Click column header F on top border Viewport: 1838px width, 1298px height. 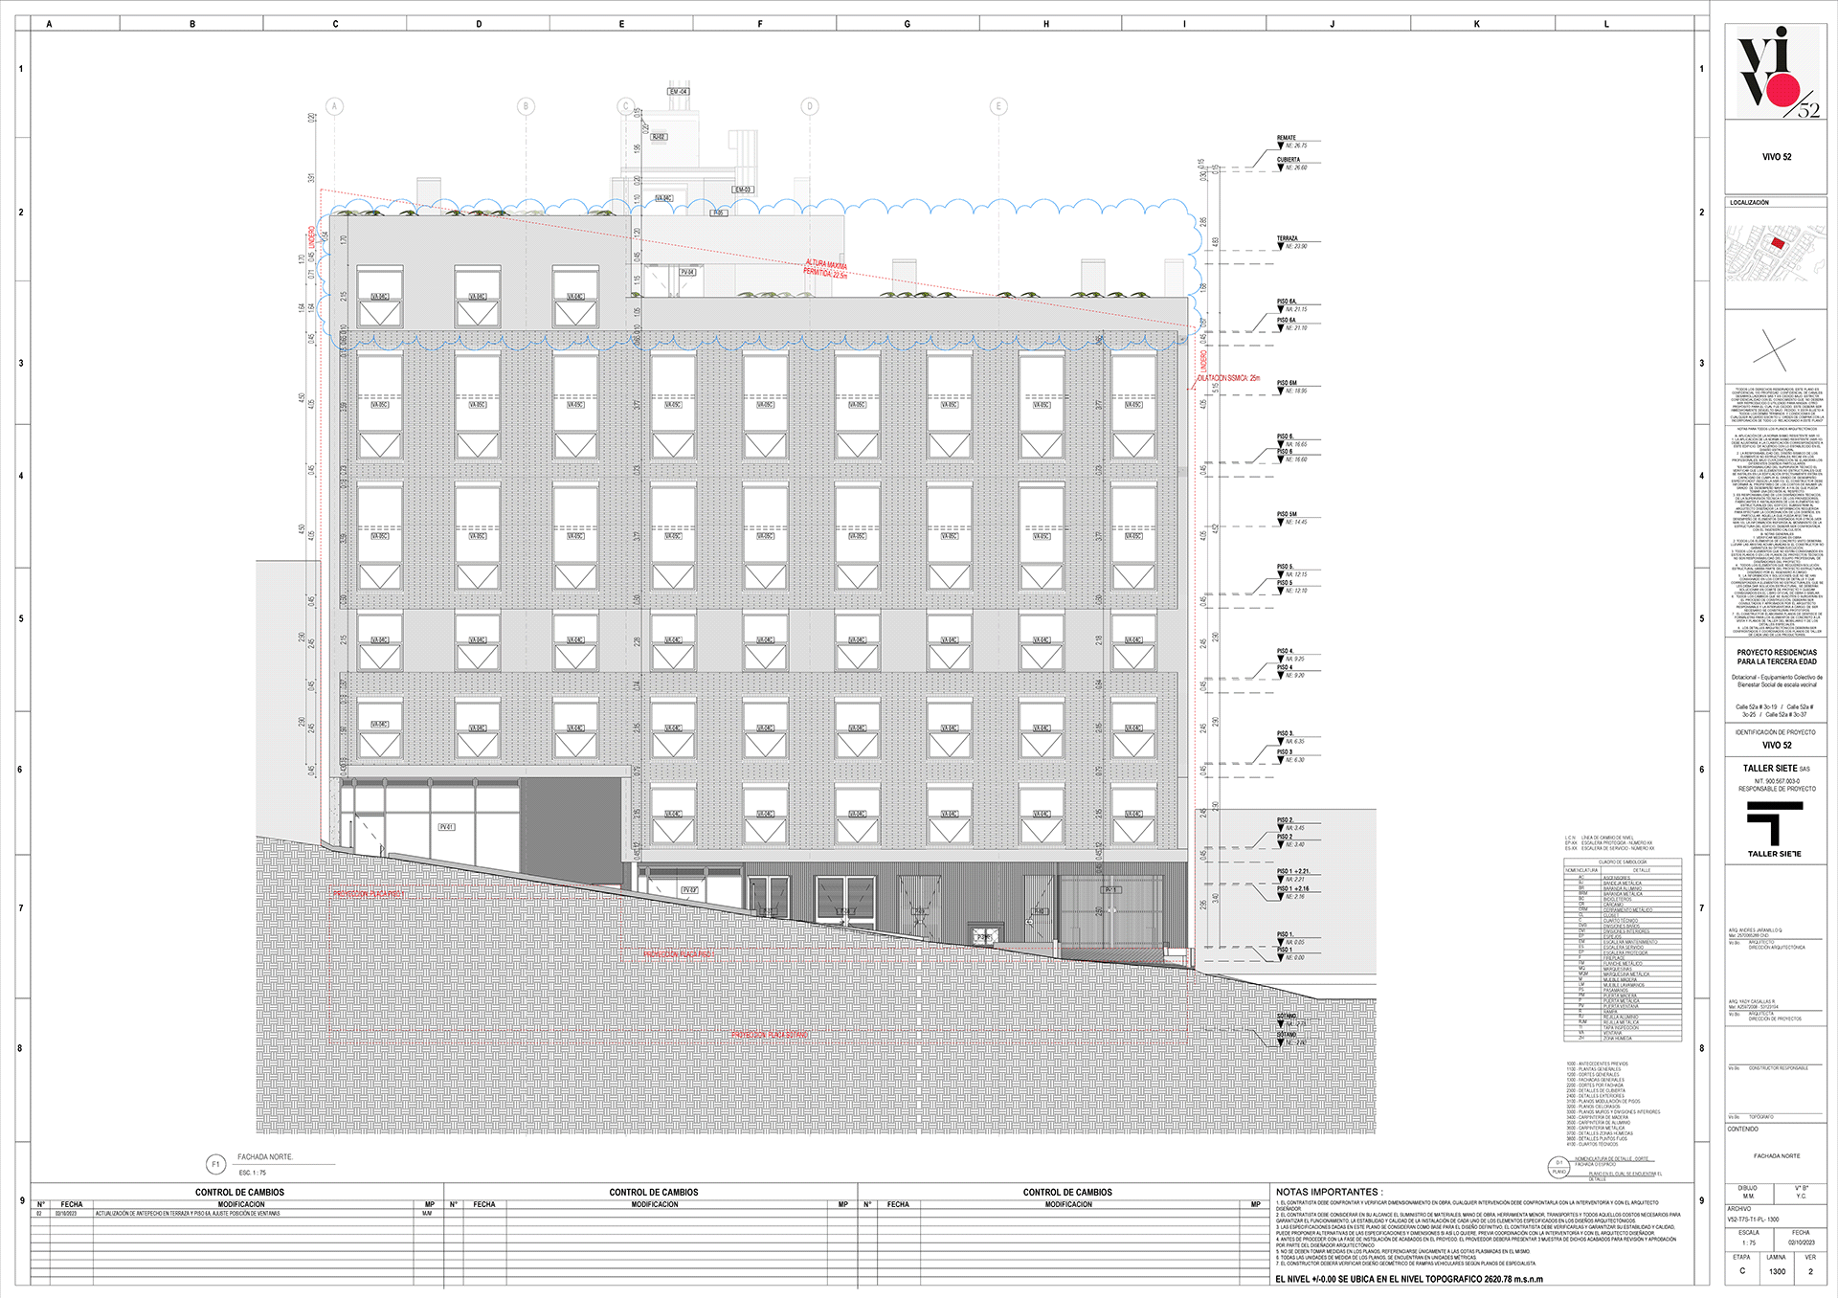(x=760, y=24)
